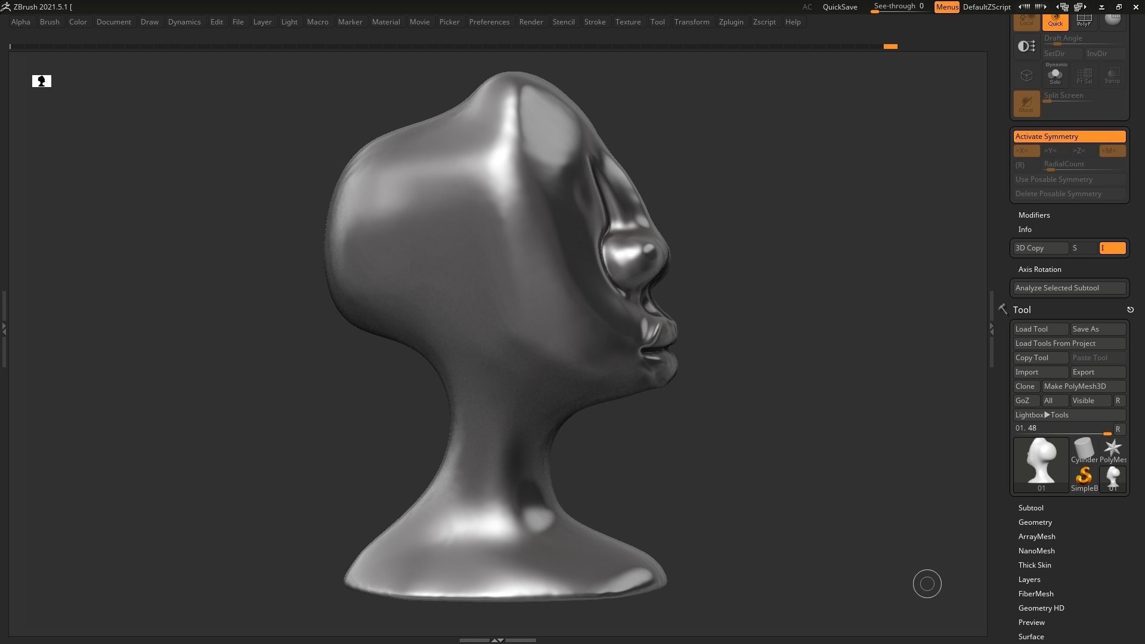
Task: Click the Tool palette hammer icon
Action: pyautogui.click(x=1002, y=309)
